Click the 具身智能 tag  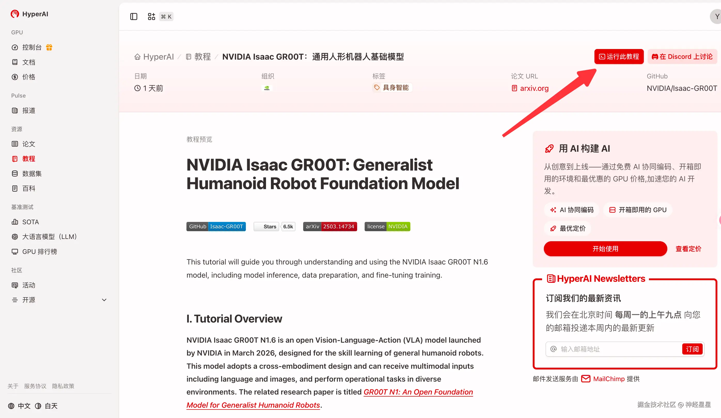392,87
